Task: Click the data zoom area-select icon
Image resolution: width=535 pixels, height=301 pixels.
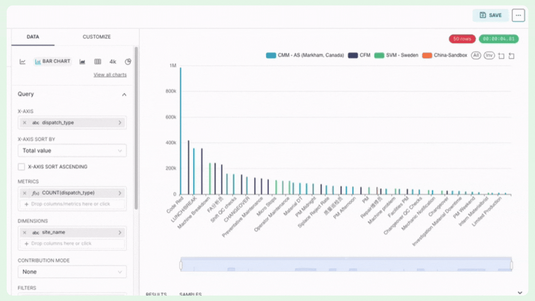Action: pos(501,56)
